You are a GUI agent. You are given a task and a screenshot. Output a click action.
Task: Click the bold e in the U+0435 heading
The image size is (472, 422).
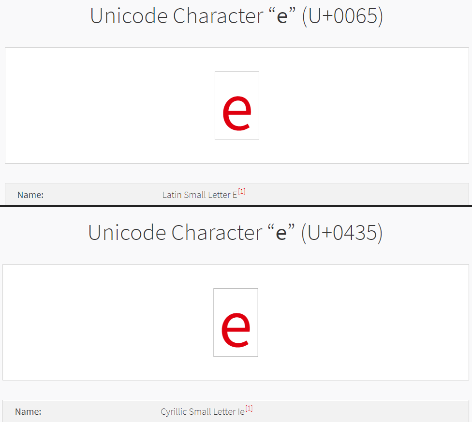tap(281, 234)
